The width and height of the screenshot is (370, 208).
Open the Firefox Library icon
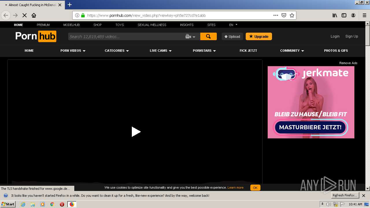[335, 15]
